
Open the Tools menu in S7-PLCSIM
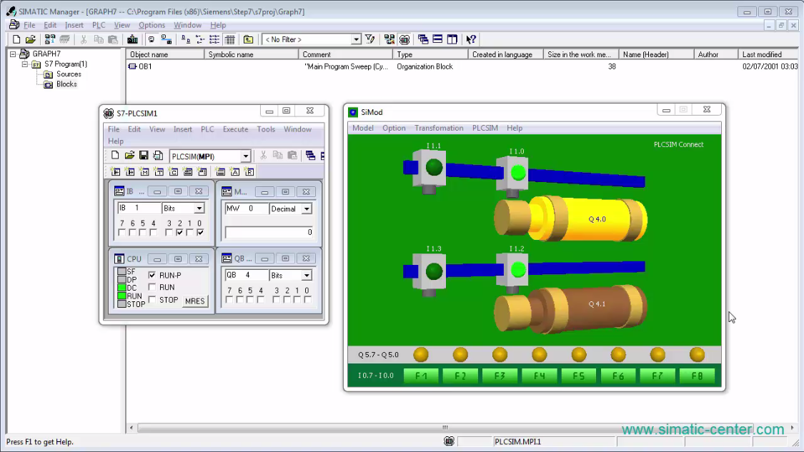coord(266,129)
